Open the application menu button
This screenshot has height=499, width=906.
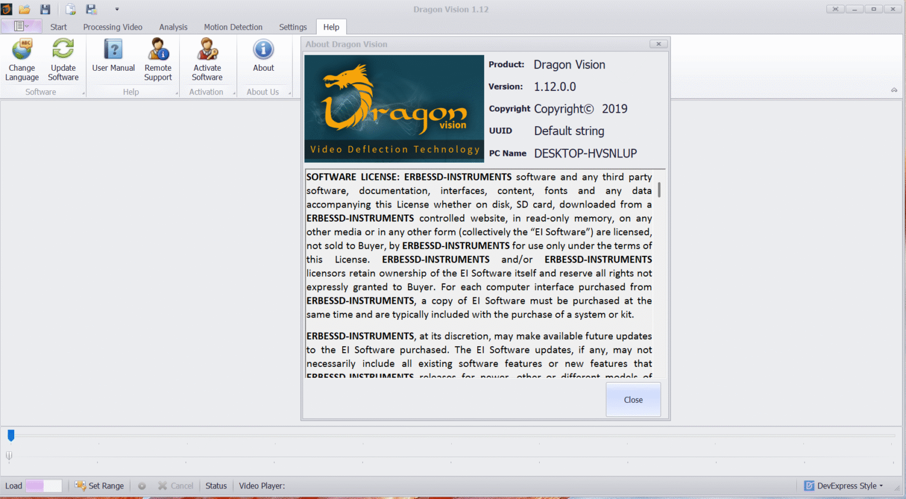[21, 26]
